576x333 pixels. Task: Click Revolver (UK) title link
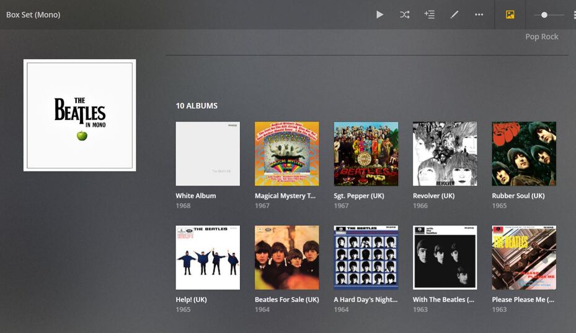[x=433, y=196]
